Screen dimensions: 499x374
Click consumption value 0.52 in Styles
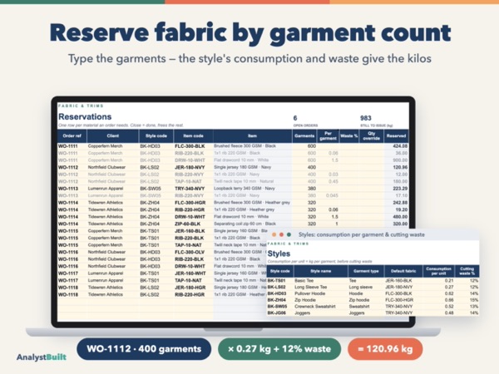[449, 306]
